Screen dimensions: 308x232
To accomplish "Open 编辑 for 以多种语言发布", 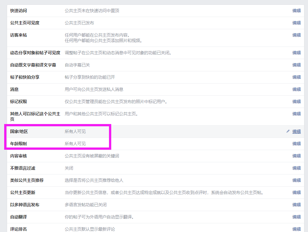I will 296,205.
